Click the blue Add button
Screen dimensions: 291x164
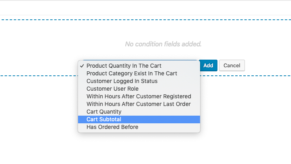(x=208, y=66)
